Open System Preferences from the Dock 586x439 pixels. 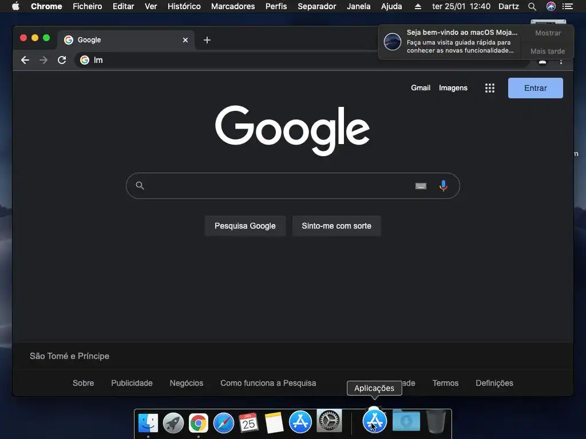coord(329,421)
